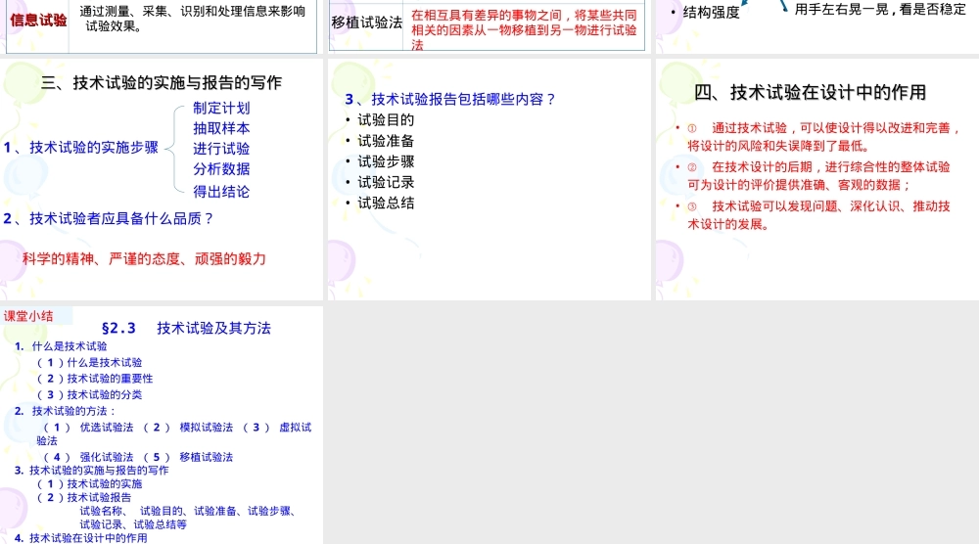The image size is (979, 544).
Task: Open slide with 移植试验法 table
Action: (489, 26)
